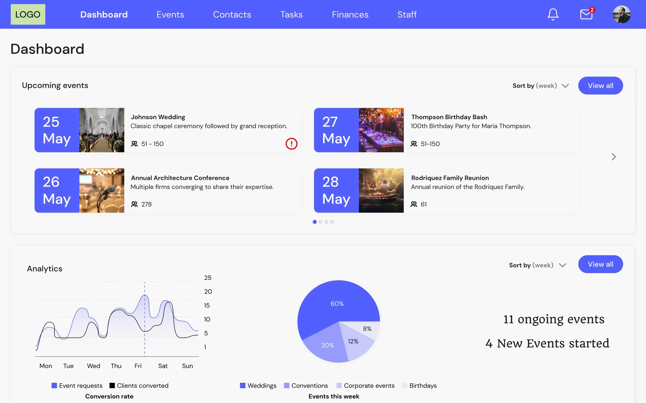Click the Johnson Wedding chapel thumbnail
646x403 pixels.
pyautogui.click(x=102, y=130)
